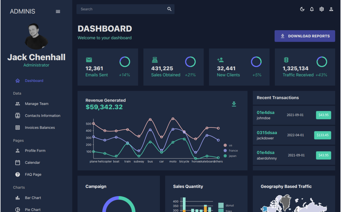
Task: Click the Contacts Information icon
Action: click(18, 116)
